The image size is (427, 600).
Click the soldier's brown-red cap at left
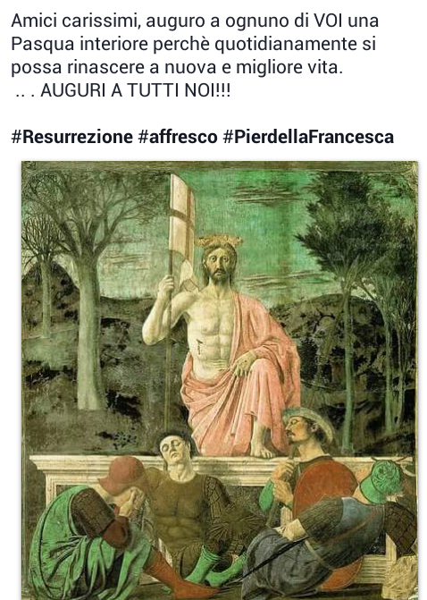[x=122, y=475]
